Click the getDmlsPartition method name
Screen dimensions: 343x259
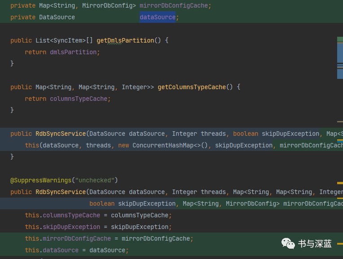tap(125, 40)
